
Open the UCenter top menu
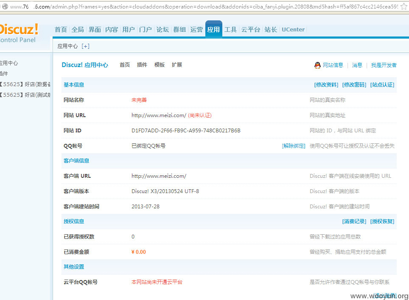coord(293,29)
